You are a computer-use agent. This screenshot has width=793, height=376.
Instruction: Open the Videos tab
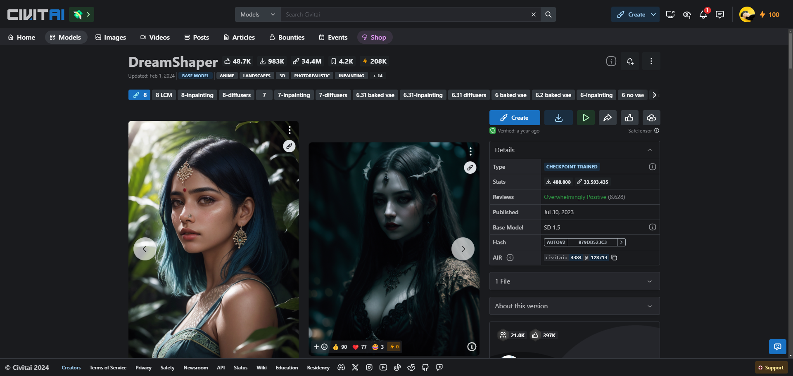click(x=155, y=37)
